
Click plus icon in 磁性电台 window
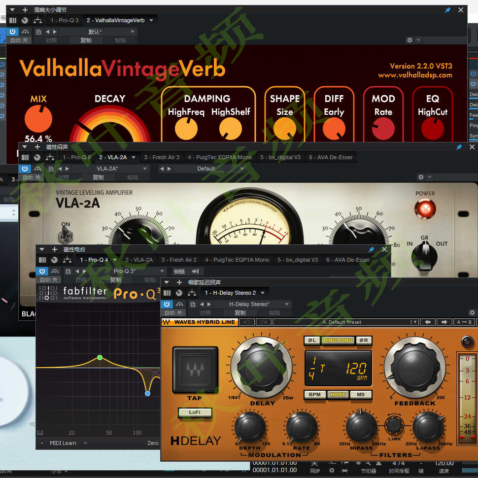click(55, 249)
